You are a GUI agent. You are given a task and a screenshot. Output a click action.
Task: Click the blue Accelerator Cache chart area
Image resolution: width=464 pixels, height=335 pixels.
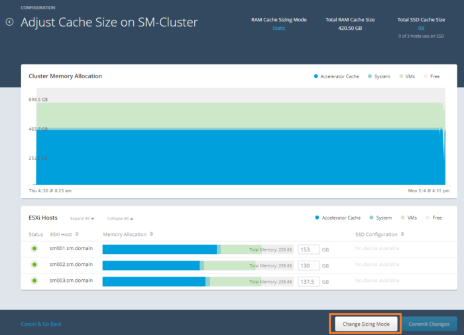pyautogui.click(x=241, y=157)
